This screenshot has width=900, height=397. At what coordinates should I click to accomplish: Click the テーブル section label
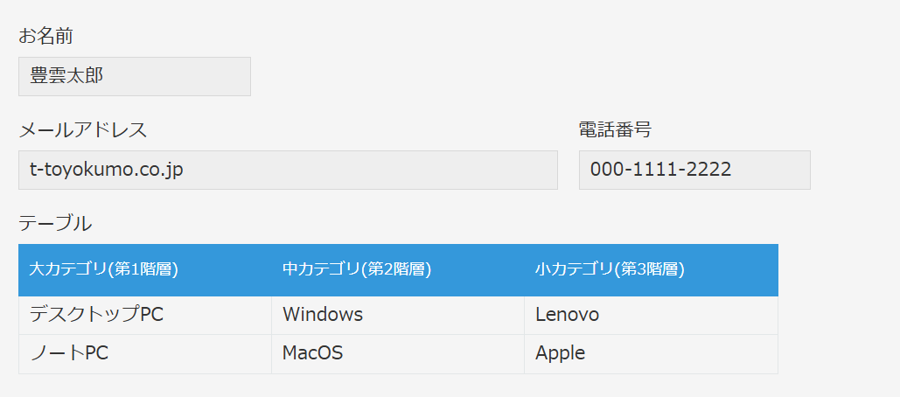point(55,224)
